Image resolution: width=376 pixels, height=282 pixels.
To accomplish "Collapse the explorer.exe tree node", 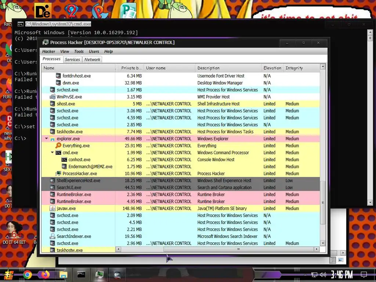I will pos(47,138).
